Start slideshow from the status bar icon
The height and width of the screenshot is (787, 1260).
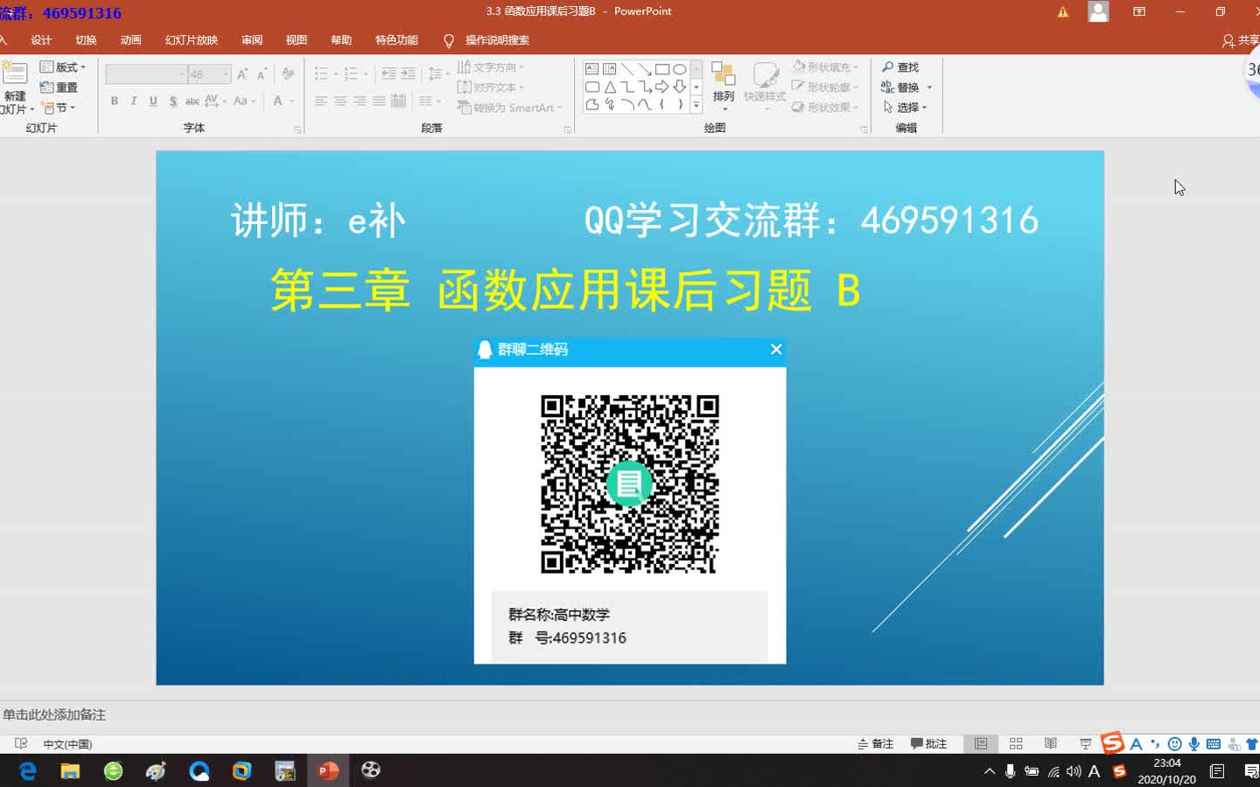click(x=1084, y=743)
